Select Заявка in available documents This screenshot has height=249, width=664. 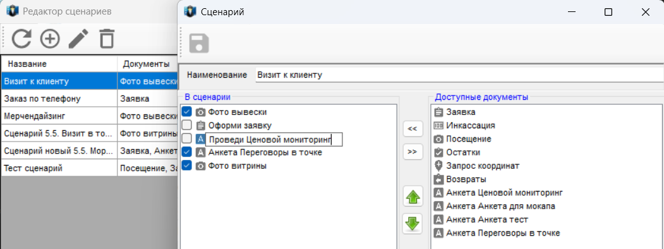[461, 112]
